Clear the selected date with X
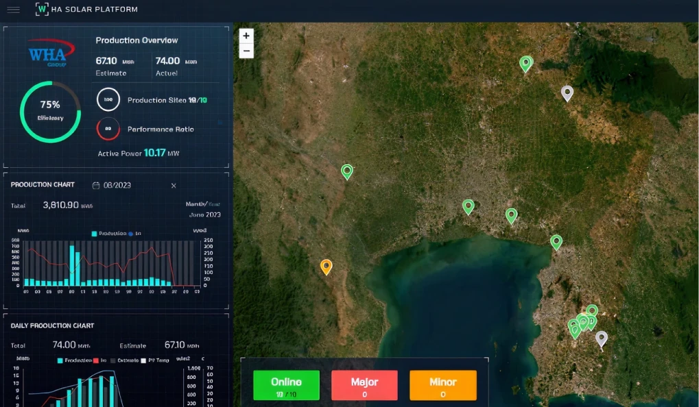This screenshot has width=699, height=407. (174, 186)
